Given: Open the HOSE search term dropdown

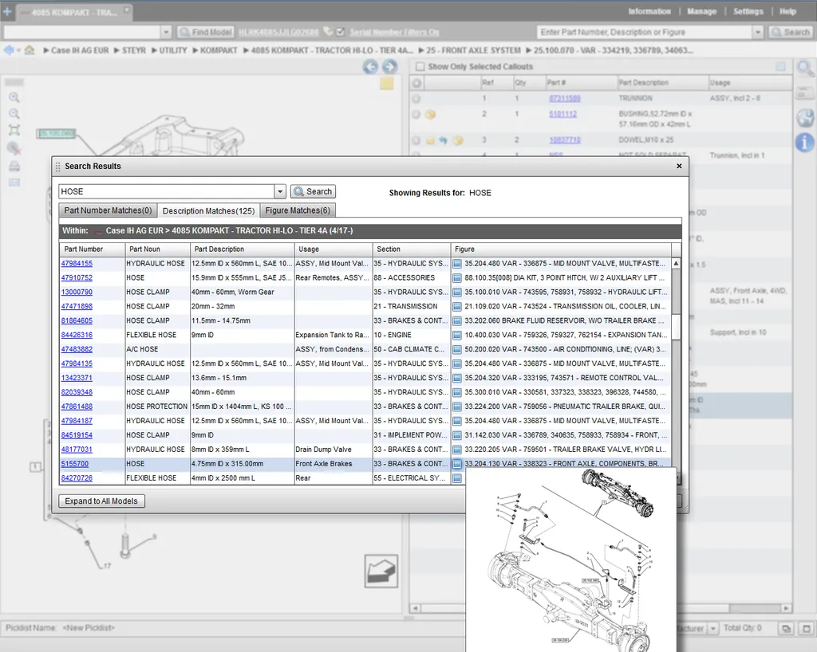Looking at the screenshot, I should pos(280,191).
